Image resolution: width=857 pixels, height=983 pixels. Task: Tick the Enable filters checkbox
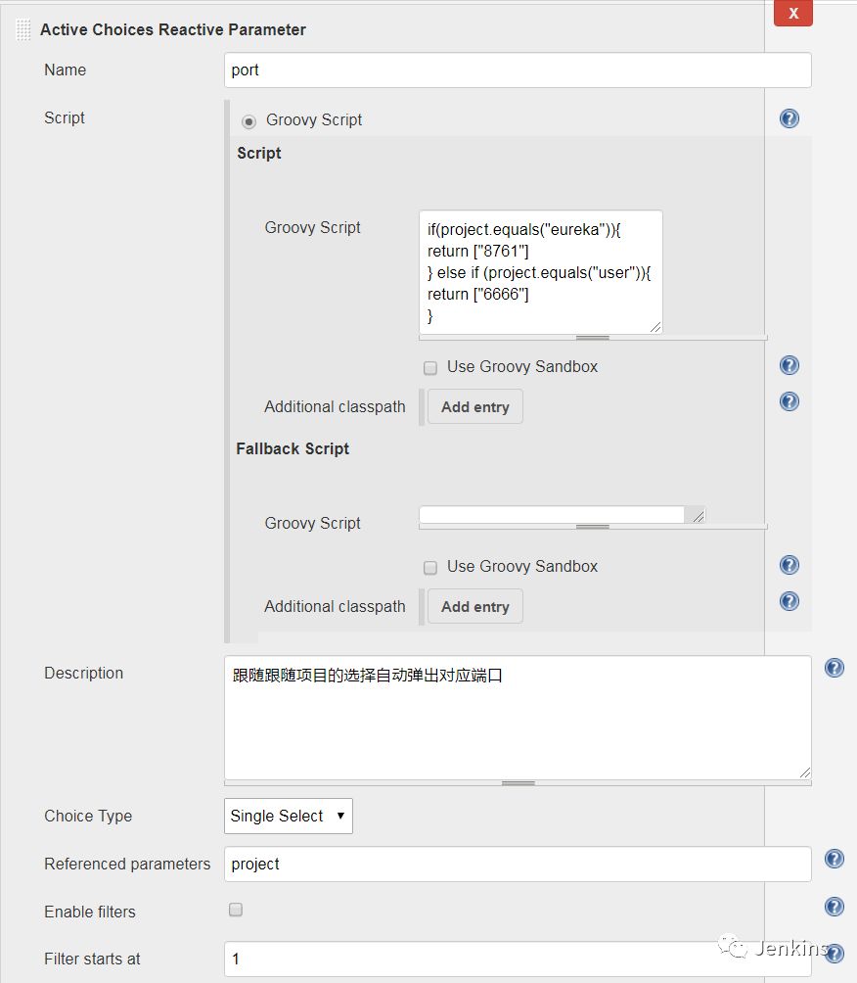[236, 911]
